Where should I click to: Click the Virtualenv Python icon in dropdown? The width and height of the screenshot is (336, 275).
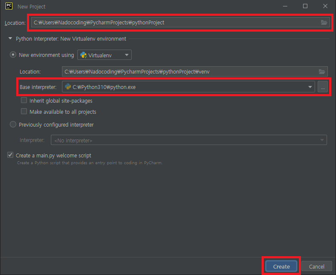[83, 55]
